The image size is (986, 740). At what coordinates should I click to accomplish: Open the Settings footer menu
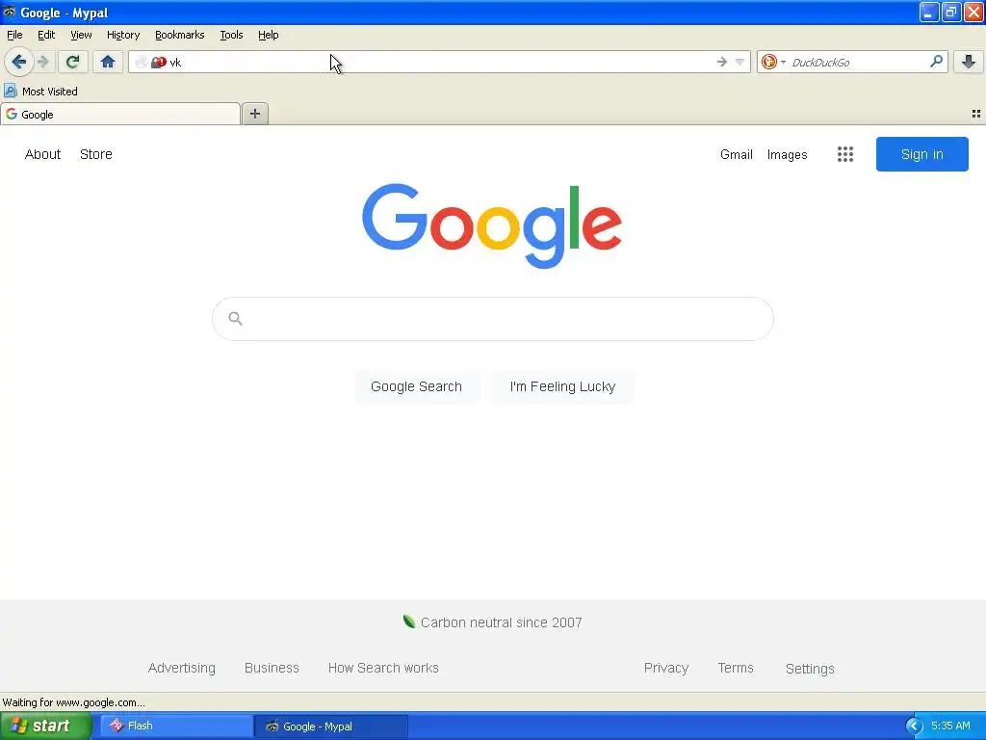[810, 669]
